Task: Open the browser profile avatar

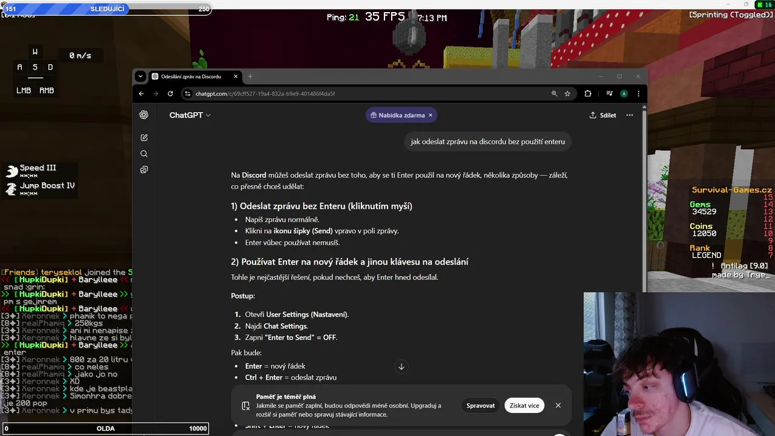Action: tap(624, 94)
